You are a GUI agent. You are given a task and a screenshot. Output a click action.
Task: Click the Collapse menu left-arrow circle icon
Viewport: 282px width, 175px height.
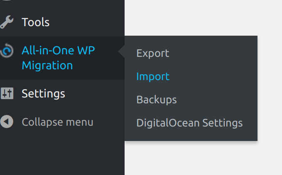(x=7, y=122)
